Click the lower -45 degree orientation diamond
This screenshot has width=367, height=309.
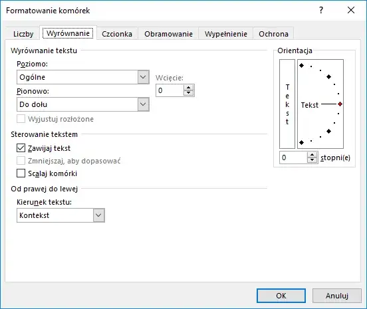[x=328, y=131]
